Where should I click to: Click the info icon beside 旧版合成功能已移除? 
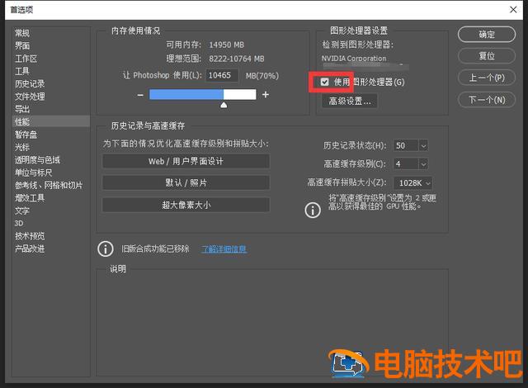pyautogui.click(x=106, y=249)
